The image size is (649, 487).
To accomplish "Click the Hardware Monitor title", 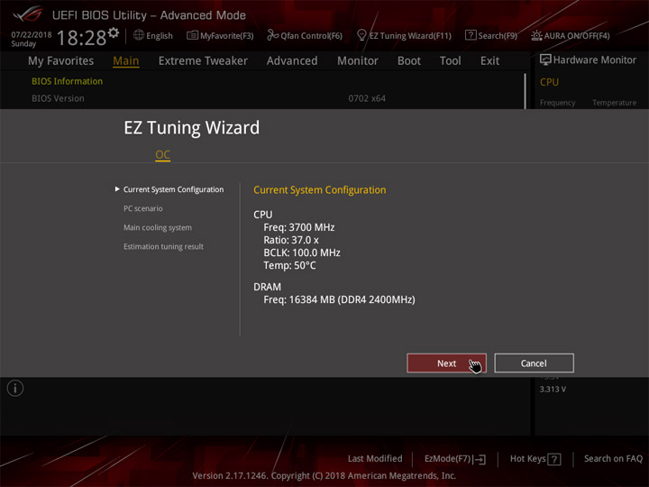I will pyautogui.click(x=595, y=60).
